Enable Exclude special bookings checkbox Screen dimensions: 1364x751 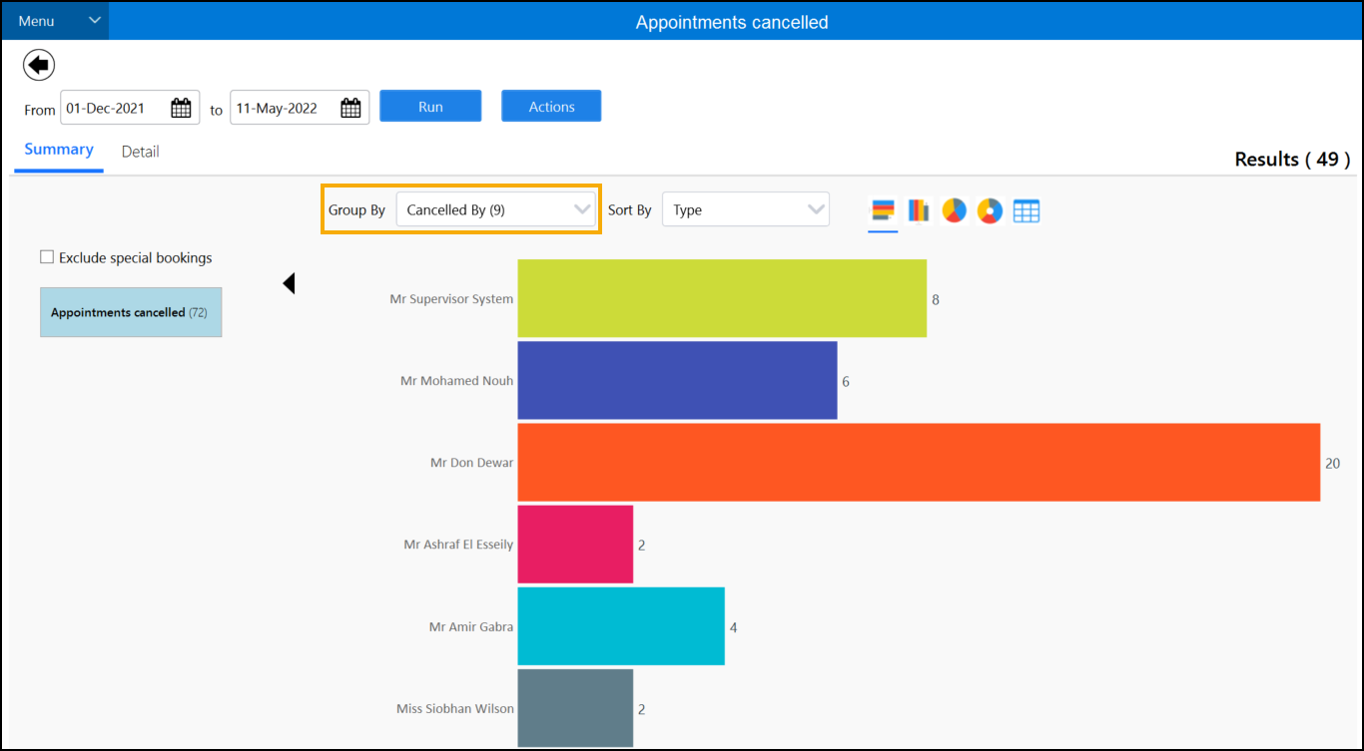click(47, 257)
